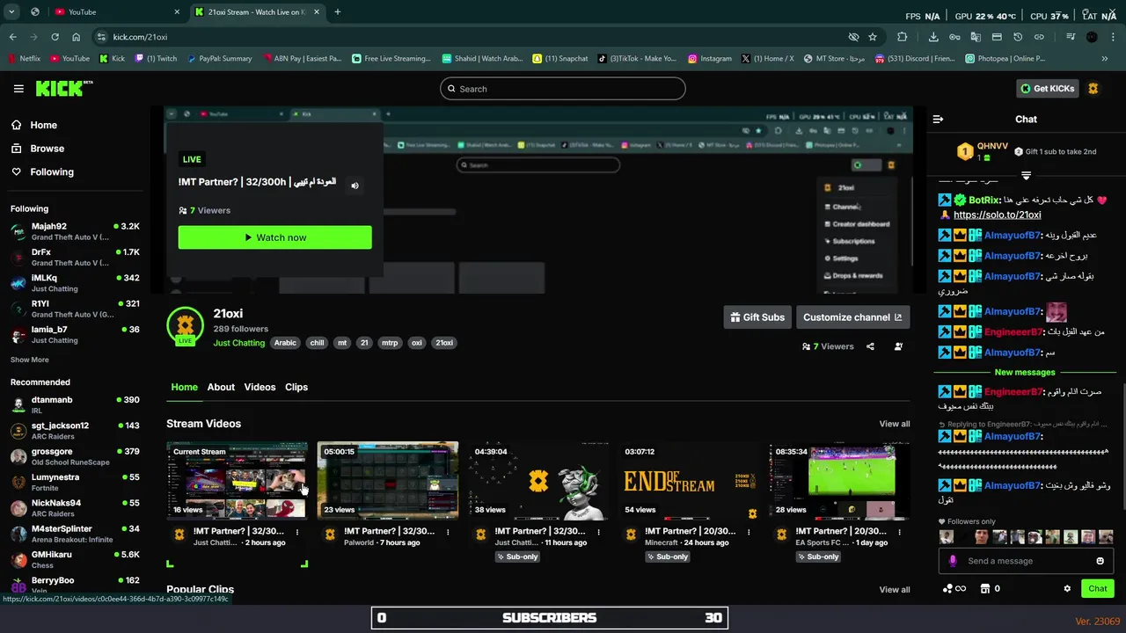Share the 21oxi channel via share icon
The height and width of the screenshot is (633, 1126).
coord(870,346)
